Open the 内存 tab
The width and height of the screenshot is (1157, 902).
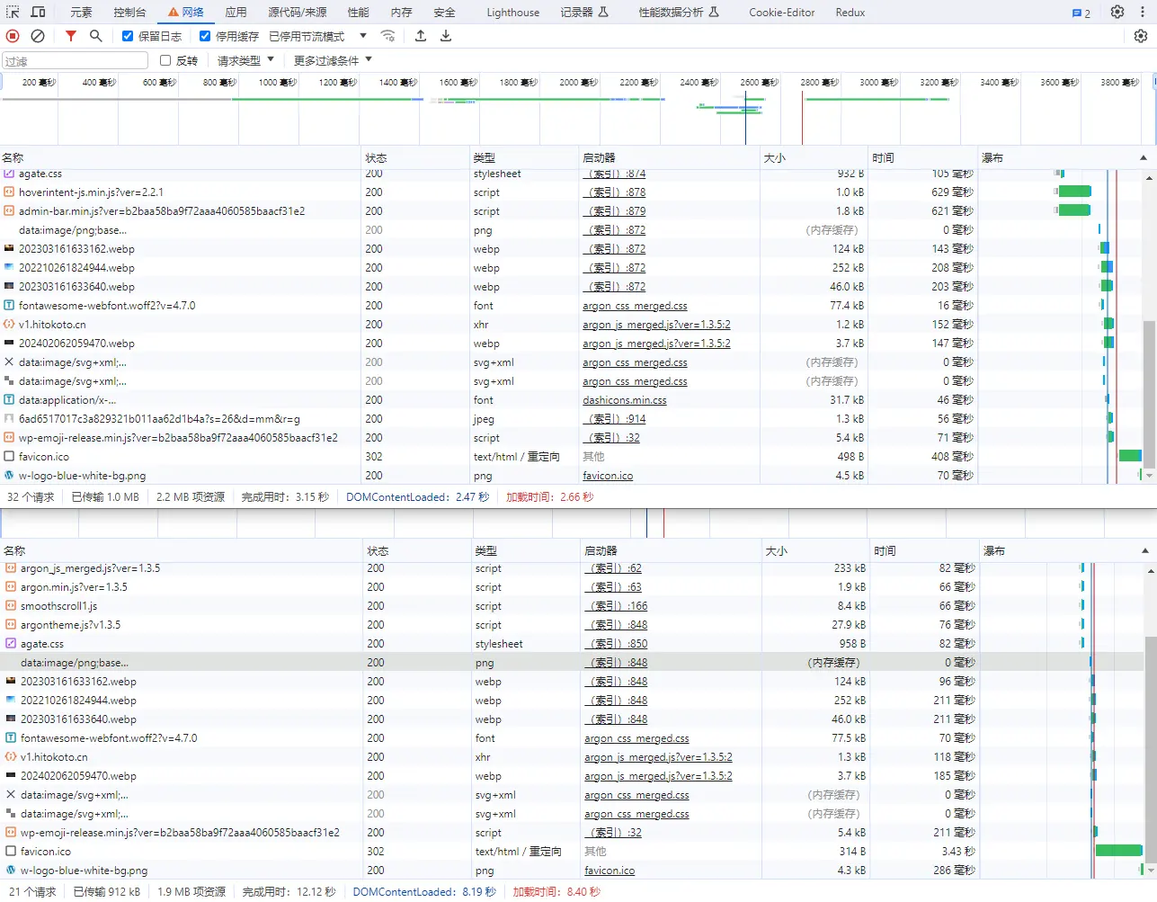401,13
